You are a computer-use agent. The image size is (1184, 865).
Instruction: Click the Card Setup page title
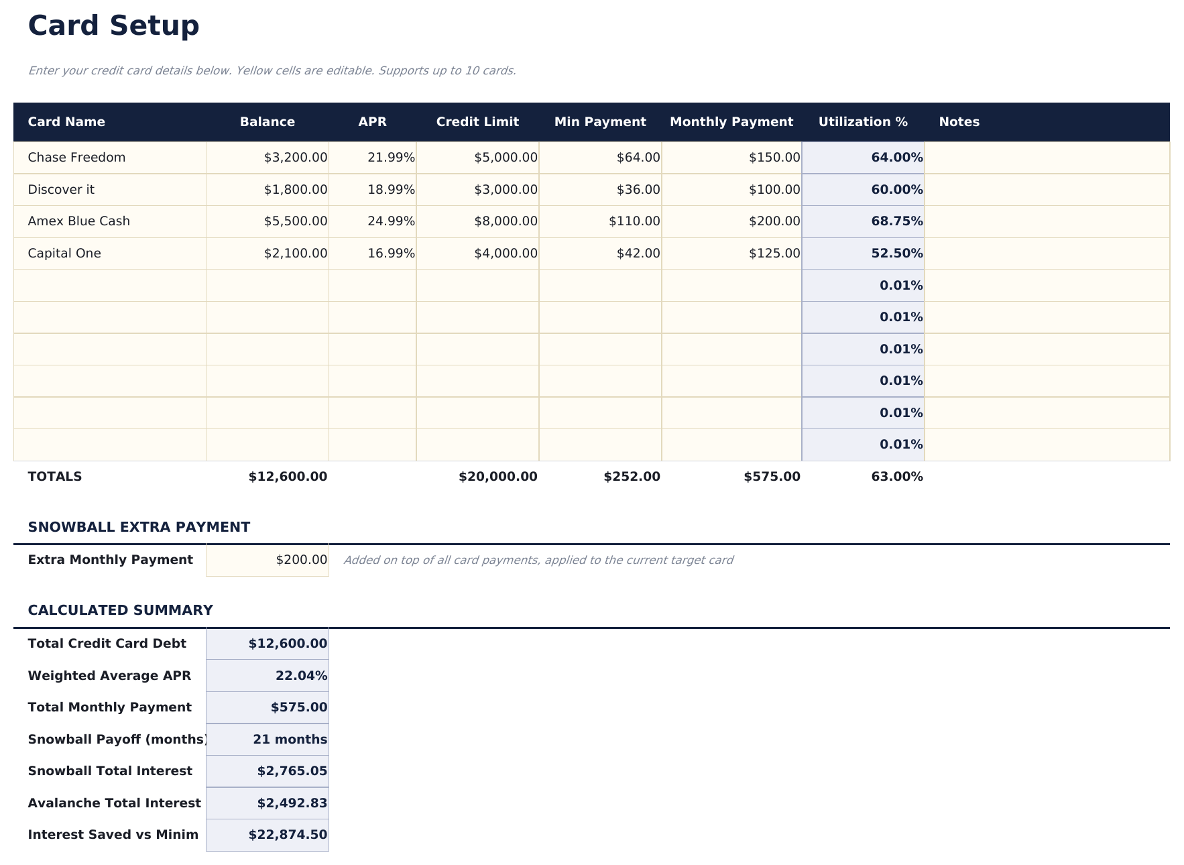(113, 25)
